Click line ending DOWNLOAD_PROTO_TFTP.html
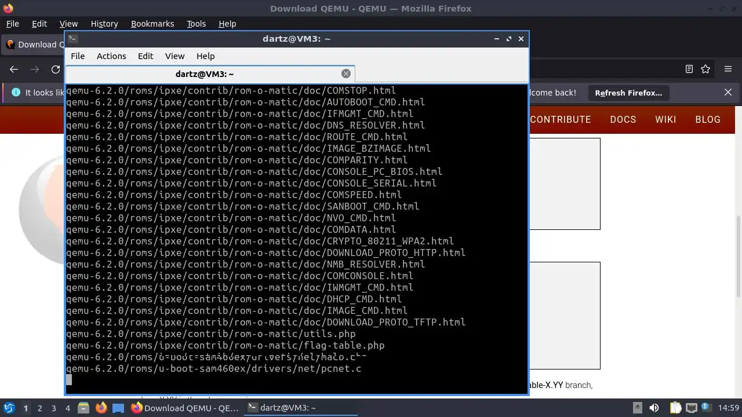Image resolution: width=742 pixels, height=417 pixels. coord(265,322)
